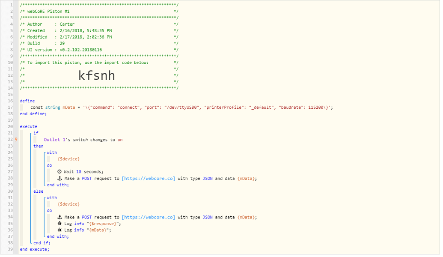Open the webcore.co link in the else branch
443x257 pixels.
point(149,217)
